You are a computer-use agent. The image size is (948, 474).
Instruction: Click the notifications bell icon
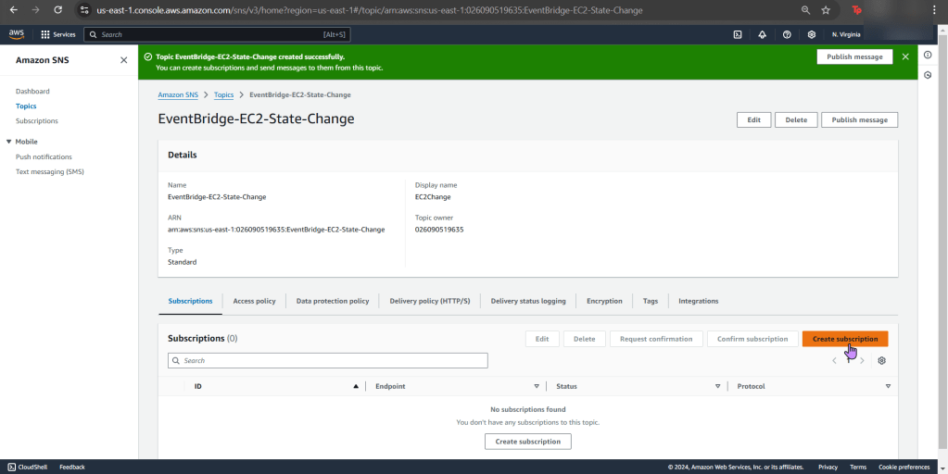pyautogui.click(x=762, y=34)
